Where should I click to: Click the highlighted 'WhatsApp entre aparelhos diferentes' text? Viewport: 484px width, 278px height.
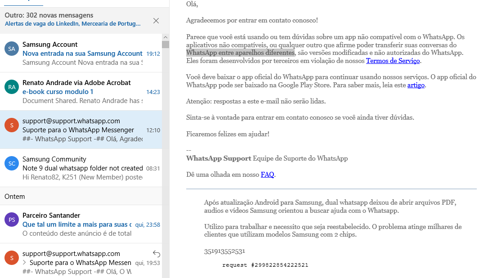coord(240,53)
